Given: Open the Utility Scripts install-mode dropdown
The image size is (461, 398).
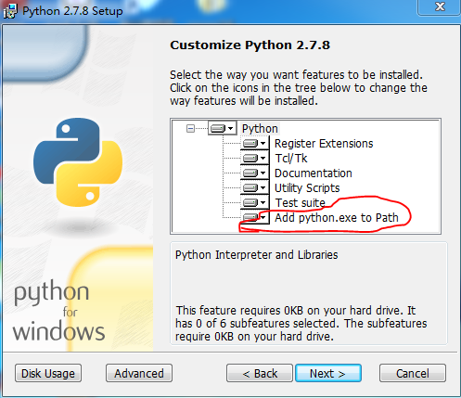Looking at the screenshot, I should point(254,187).
